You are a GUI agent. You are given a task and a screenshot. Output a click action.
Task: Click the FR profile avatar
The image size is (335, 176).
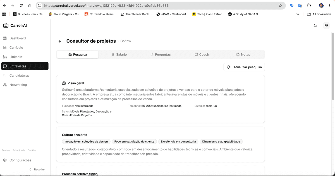click(x=326, y=25)
